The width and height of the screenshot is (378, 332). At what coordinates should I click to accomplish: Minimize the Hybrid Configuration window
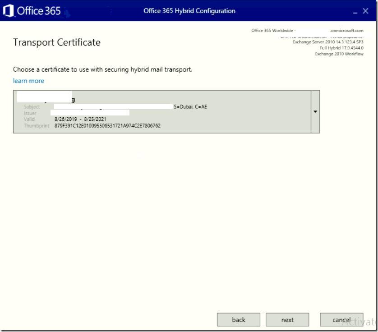pyautogui.click(x=355, y=12)
